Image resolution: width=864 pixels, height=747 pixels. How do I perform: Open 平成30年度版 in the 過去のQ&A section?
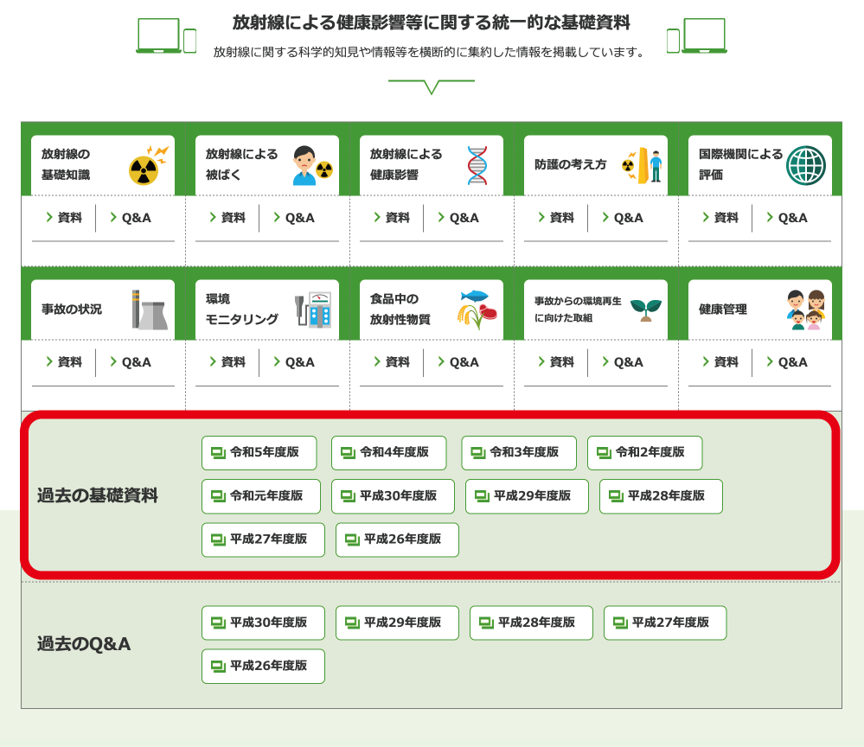(263, 623)
